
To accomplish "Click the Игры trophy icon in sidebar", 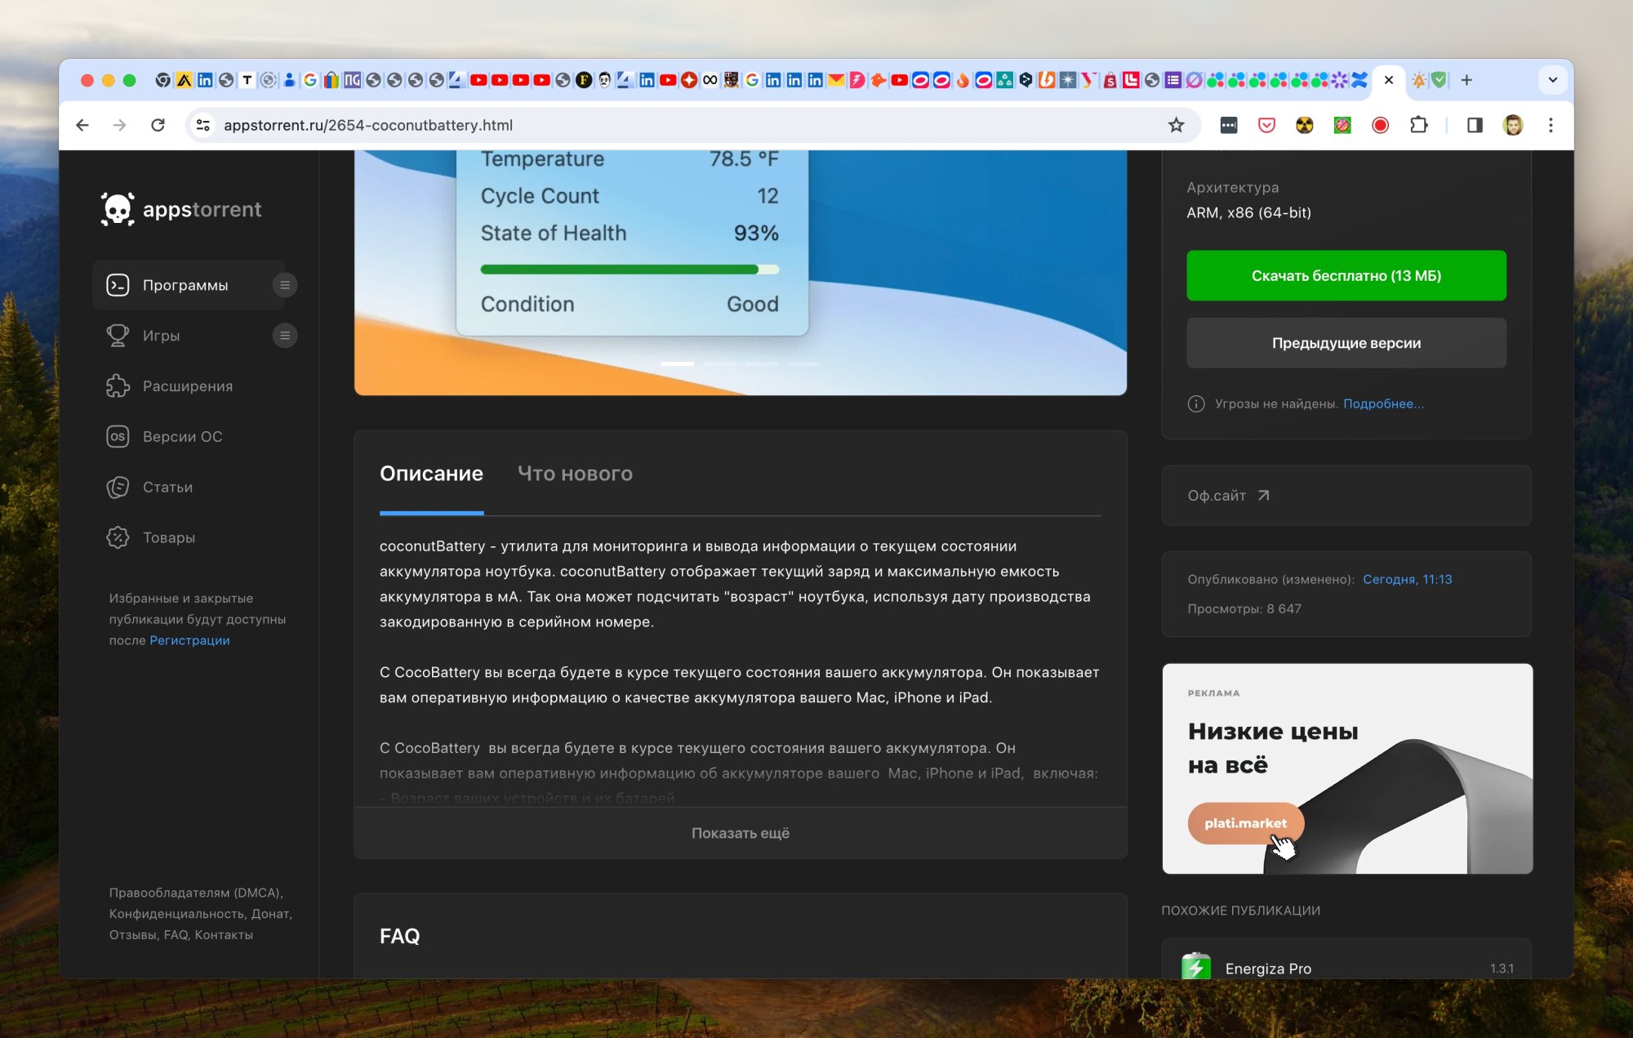I will click(x=118, y=336).
